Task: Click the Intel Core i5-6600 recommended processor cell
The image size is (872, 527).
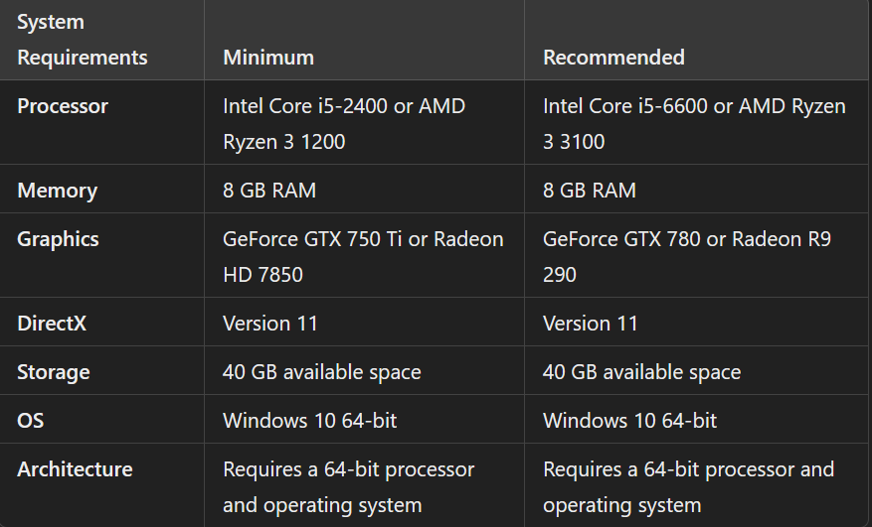Action: click(x=694, y=123)
